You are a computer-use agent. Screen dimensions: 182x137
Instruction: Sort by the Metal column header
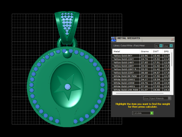point(126,51)
